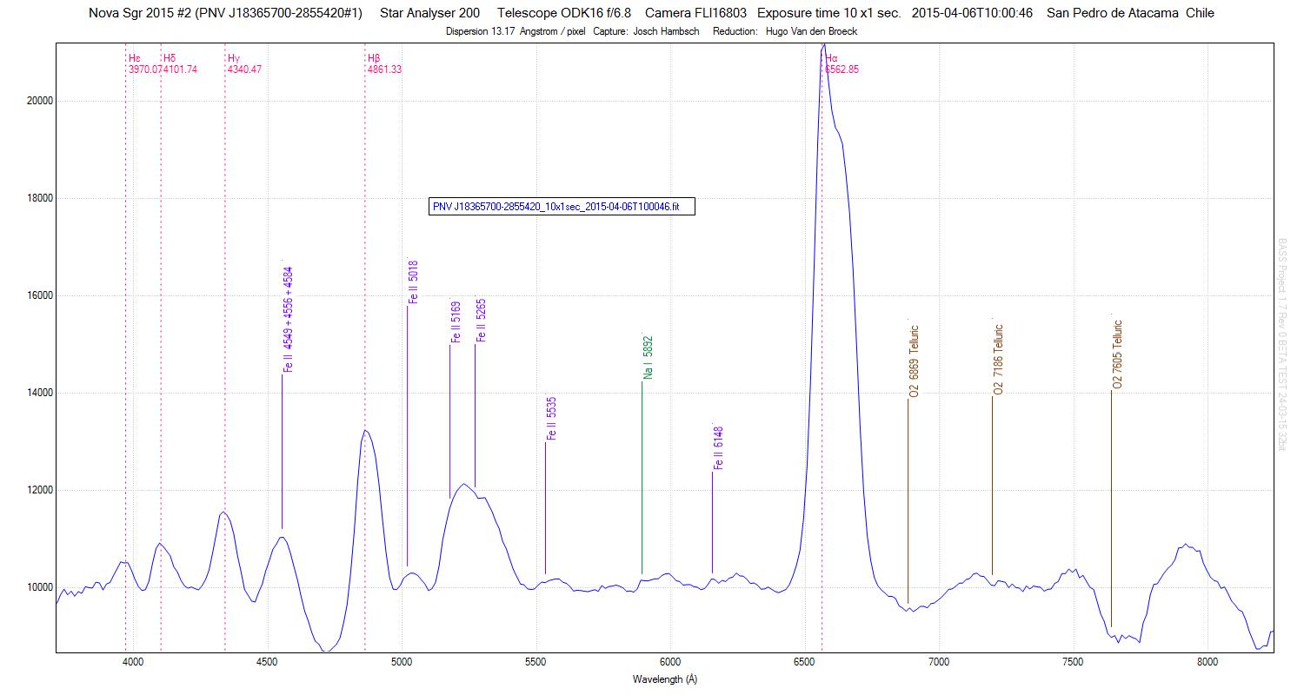Select the O2 7186 Telluric label
1304x695 pixels.
(x=998, y=360)
